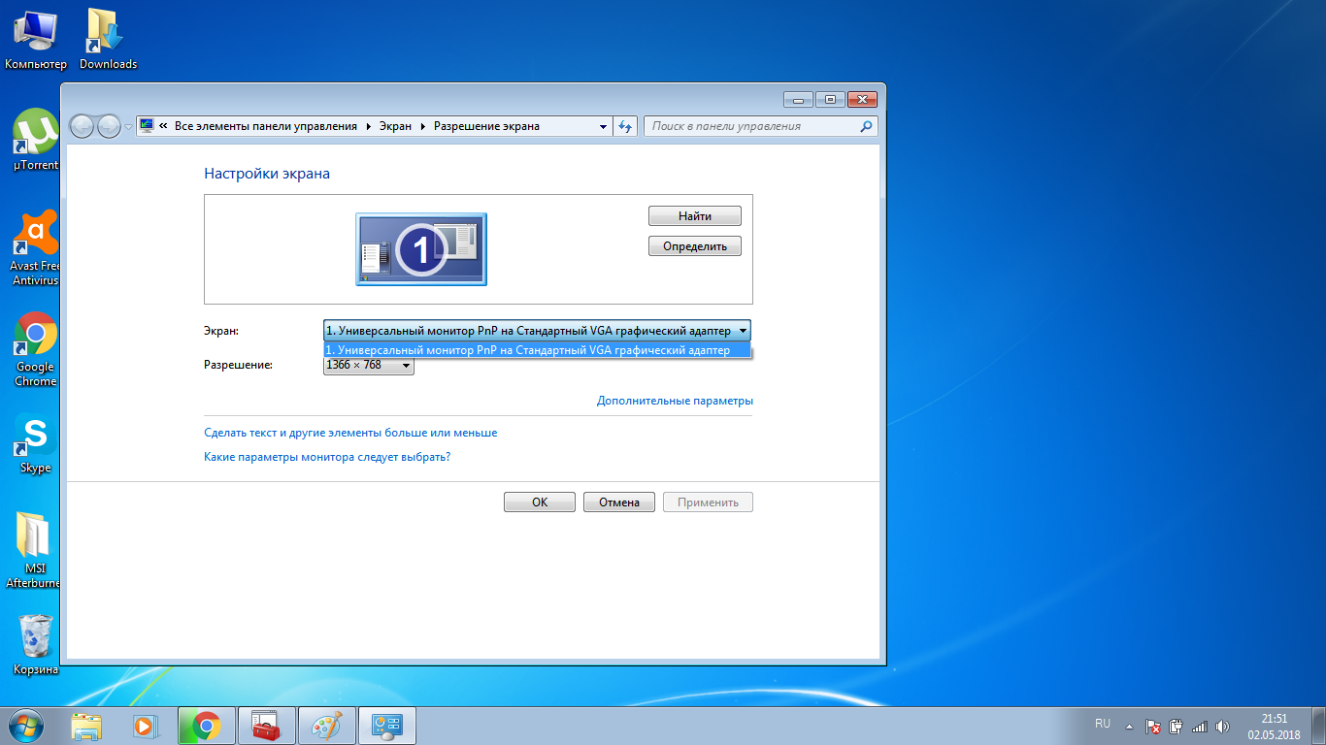Click the screen resolution taskbar button

click(x=386, y=725)
